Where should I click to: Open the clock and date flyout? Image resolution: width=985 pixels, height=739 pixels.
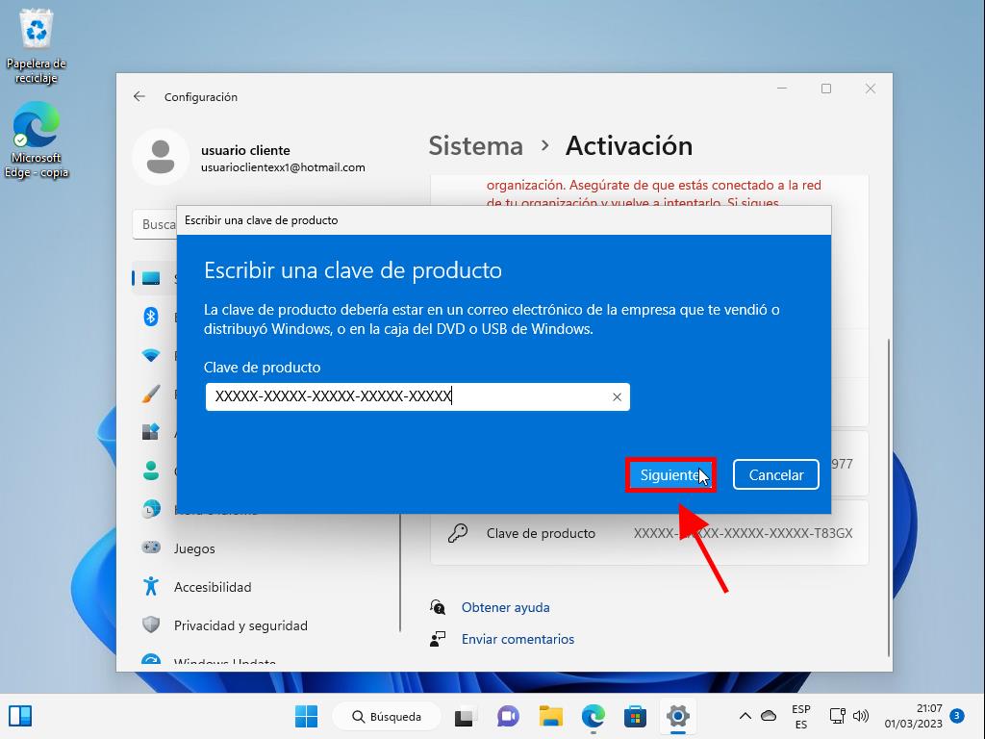click(915, 717)
